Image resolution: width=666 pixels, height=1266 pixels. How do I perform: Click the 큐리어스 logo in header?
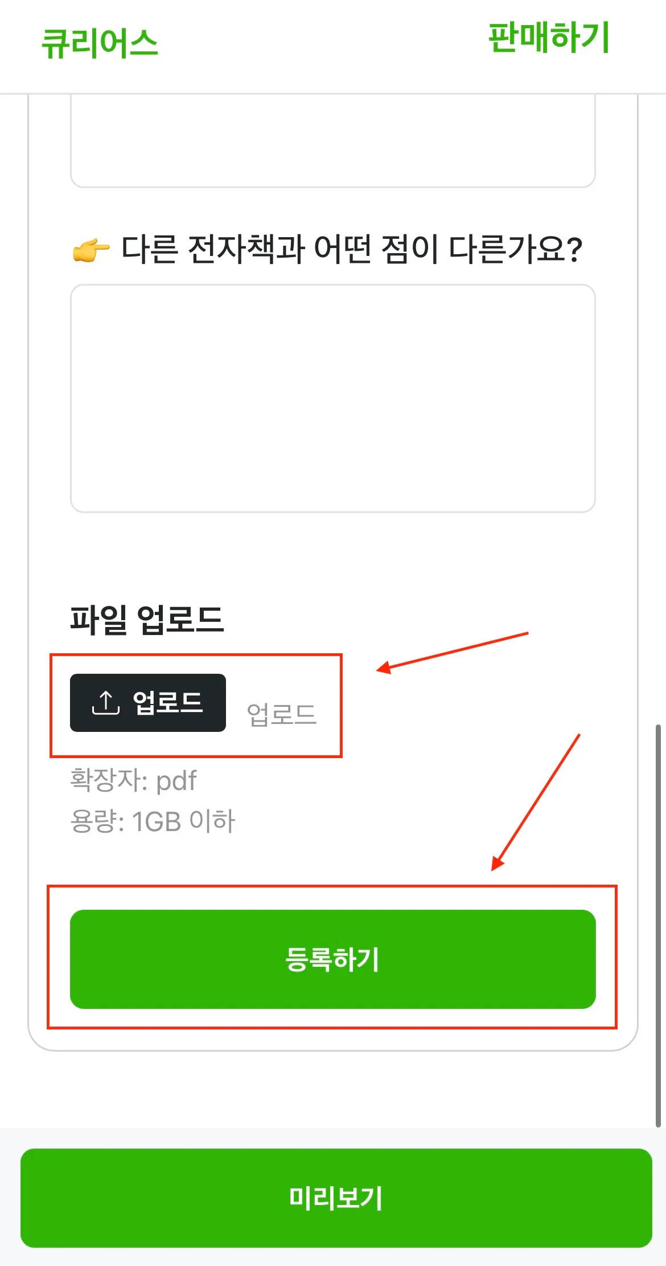[x=100, y=43]
